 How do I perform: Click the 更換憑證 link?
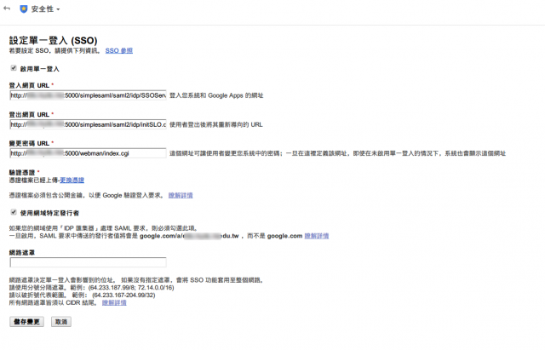point(72,180)
